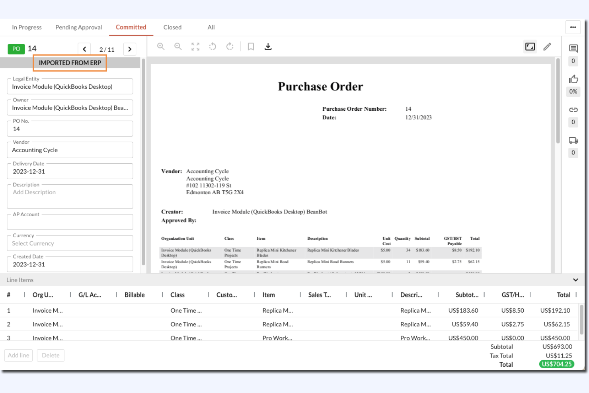Enable annotation mode with pencil icon

[547, 47]
